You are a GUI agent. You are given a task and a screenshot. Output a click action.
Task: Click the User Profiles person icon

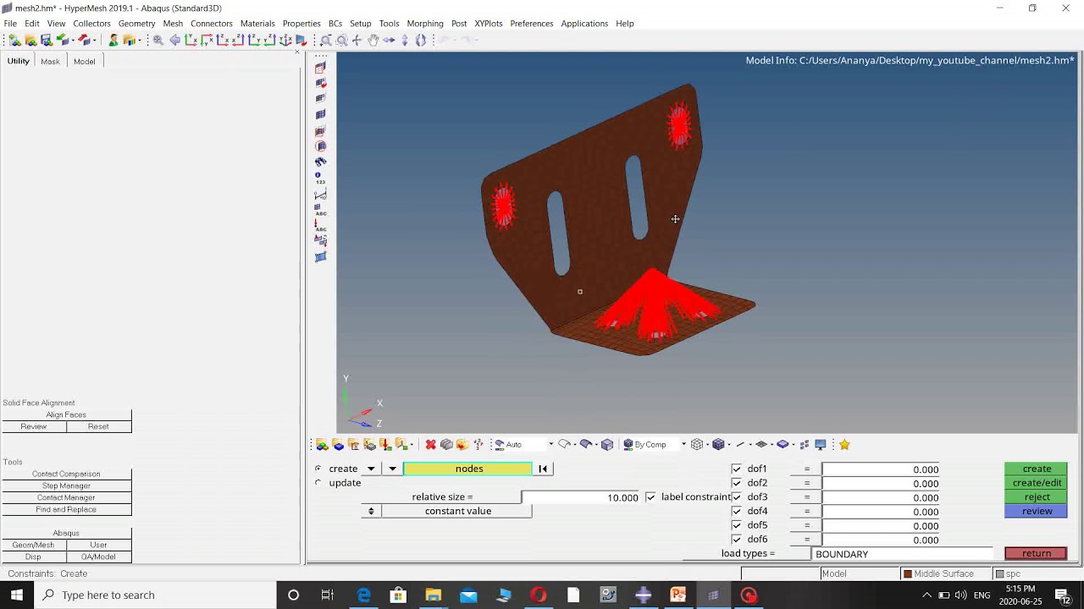(113, 40)
